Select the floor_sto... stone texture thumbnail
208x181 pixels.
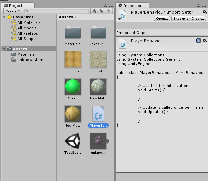98,59
